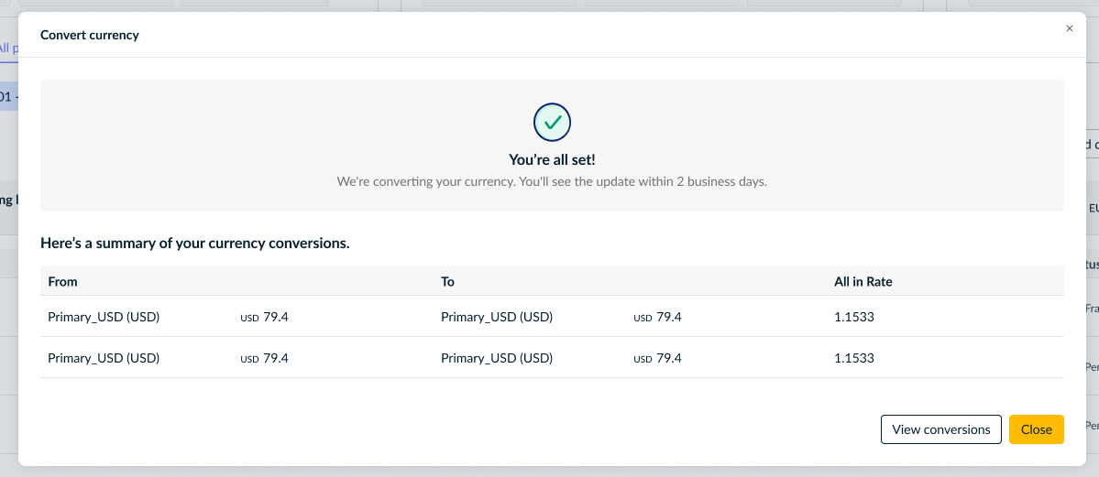The width and height of the screenshot is (1099, 477).
Task: Click second row To account Primary_USD (USD)
Action: [x=497, y=358]
